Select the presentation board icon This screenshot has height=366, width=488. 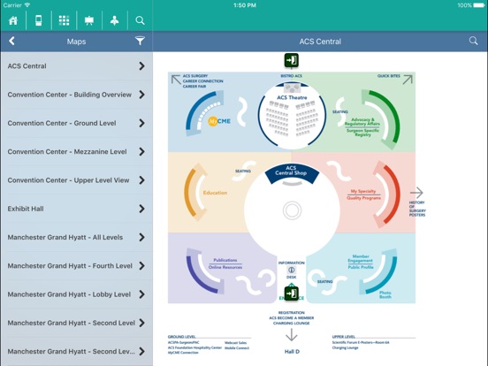[89, 20]
